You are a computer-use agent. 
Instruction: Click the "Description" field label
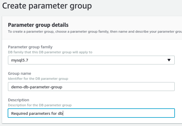click(x=18, y=100)
